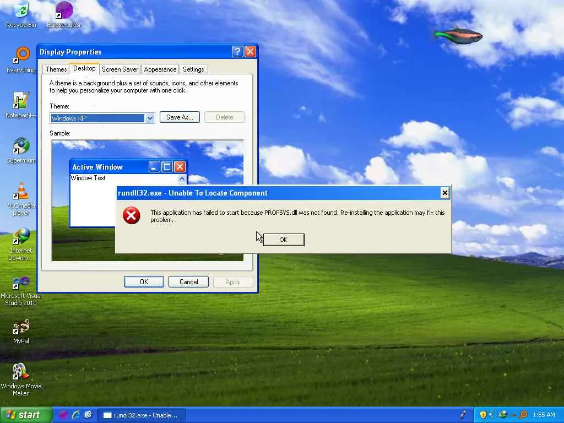Select the Internet Download shortcut icon
The image size is (564, 423).
pos(21,244)
